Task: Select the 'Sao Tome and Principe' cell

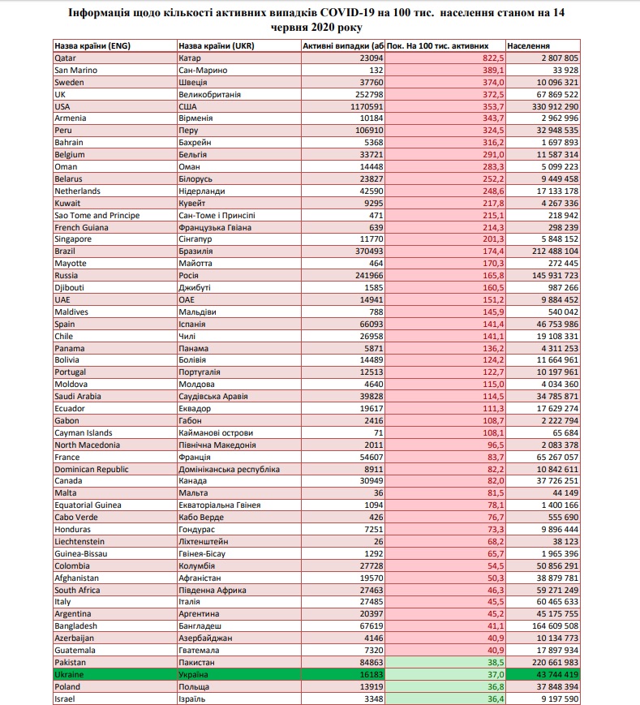Action: coord(115,215)
